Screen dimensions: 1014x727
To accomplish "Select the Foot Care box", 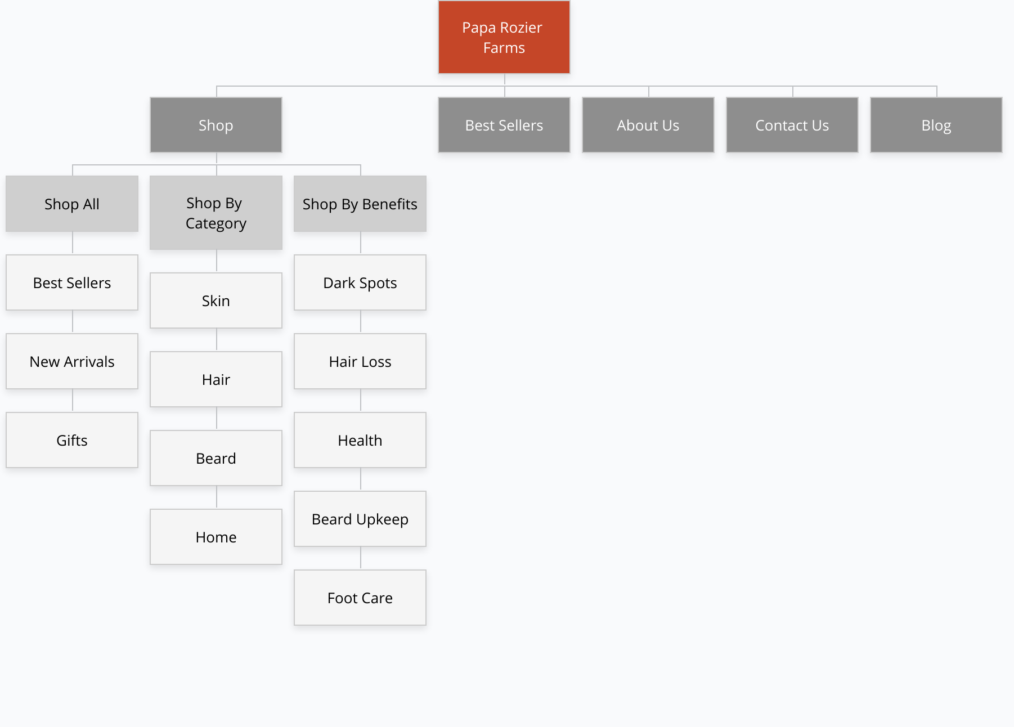I will (x=360, y=598).
